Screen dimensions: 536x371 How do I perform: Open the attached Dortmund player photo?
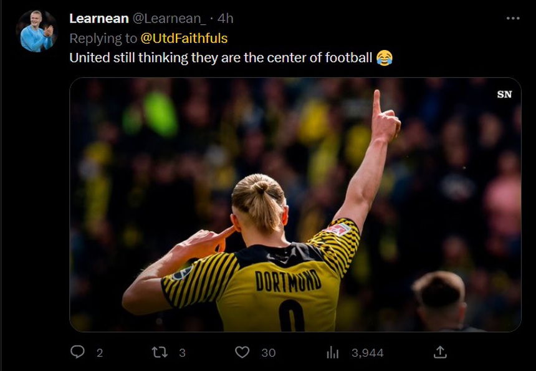(295, 205)
